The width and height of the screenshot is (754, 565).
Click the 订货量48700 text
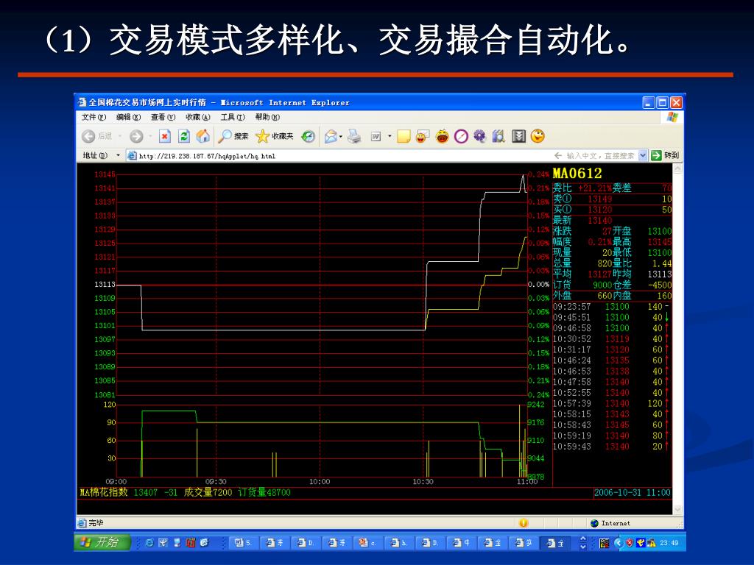tap(264, 492)
